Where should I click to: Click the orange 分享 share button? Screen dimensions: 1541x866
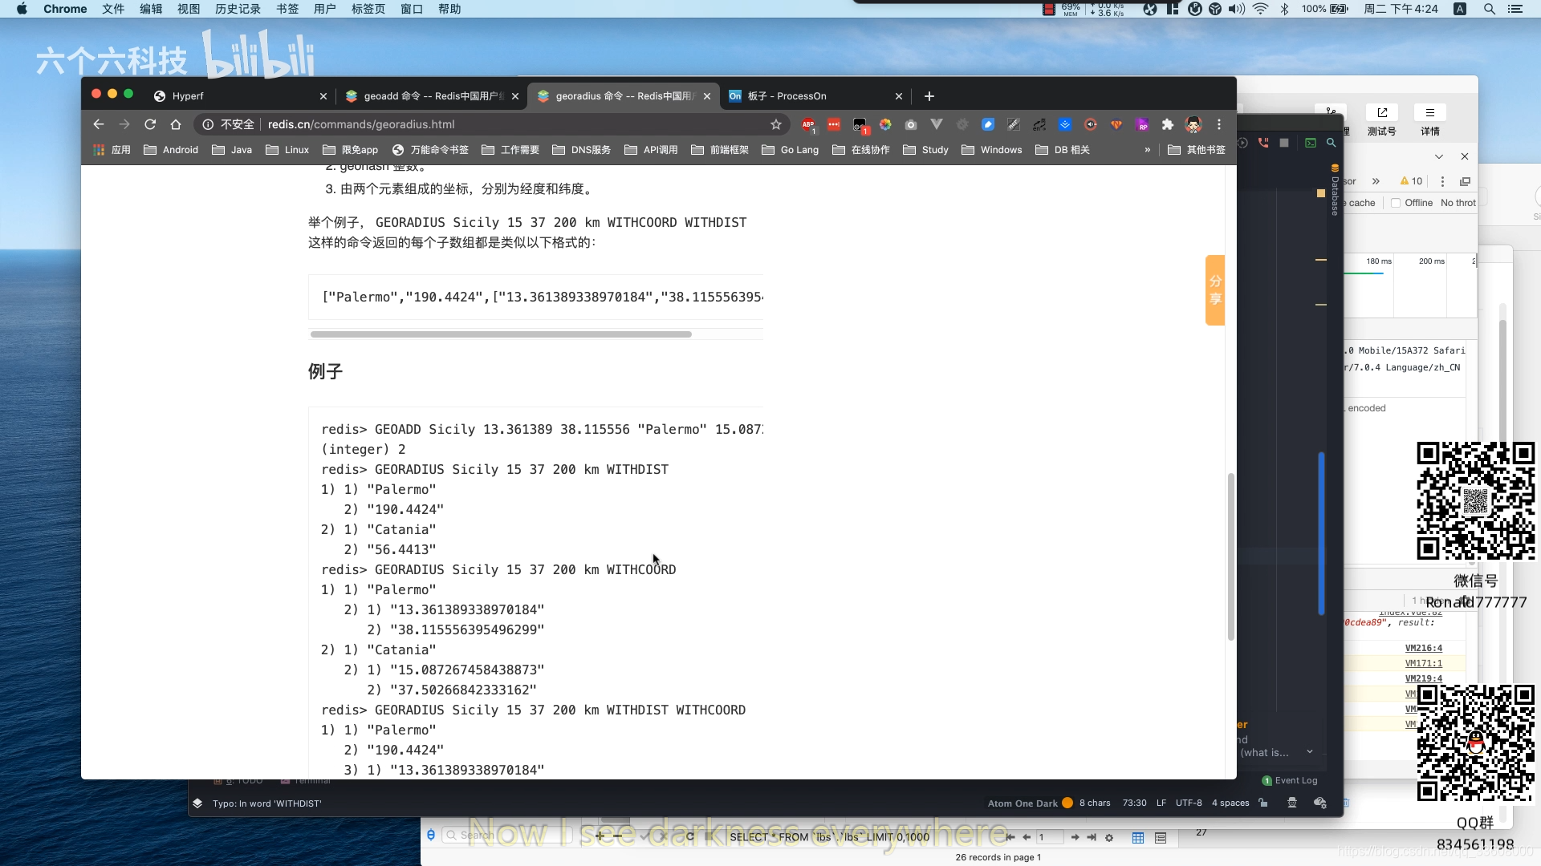point(1214,290)
